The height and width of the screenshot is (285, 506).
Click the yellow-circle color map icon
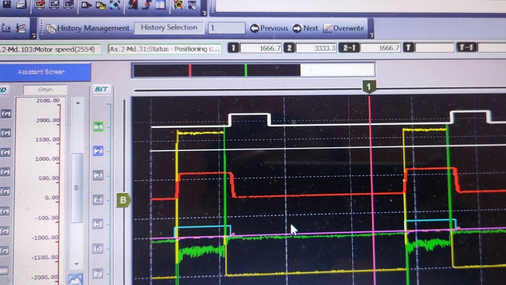tap(178, 5)
